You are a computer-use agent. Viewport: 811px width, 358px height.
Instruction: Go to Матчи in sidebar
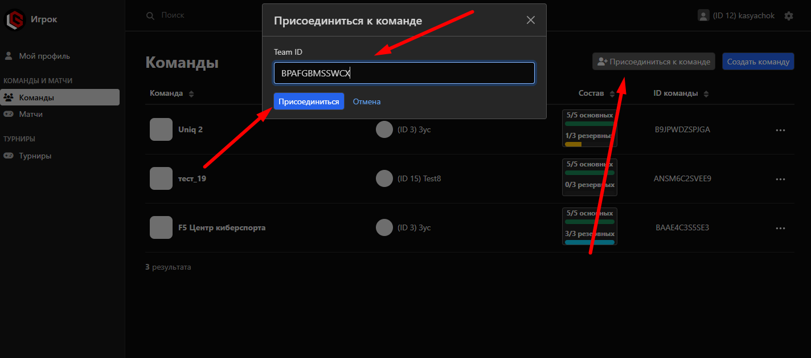pyautogui.click(x=30, y=114)
